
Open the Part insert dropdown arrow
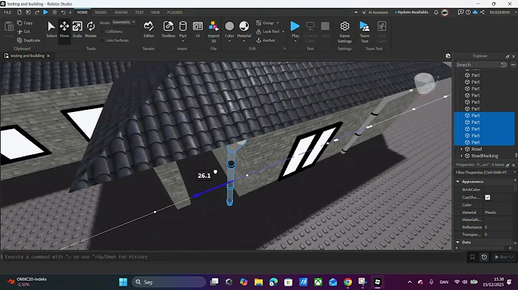183,41
